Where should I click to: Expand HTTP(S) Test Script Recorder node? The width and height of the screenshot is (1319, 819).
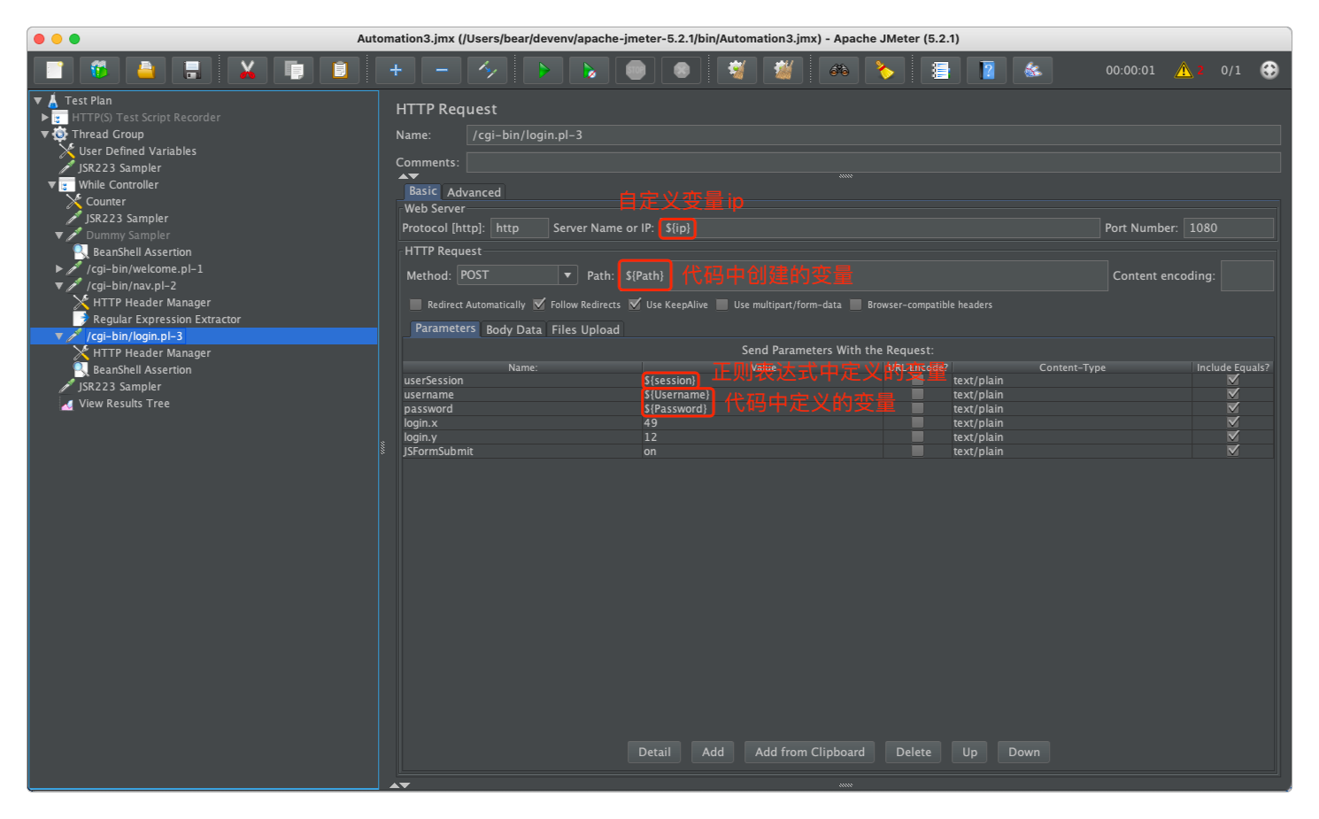coord(45,117)
